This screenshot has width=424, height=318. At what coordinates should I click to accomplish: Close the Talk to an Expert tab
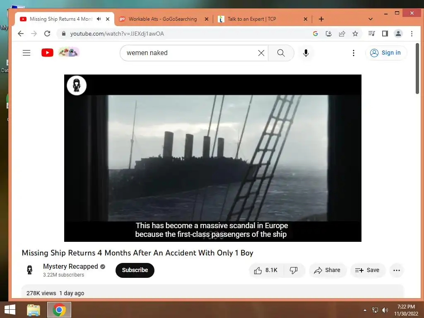[x=305, y=19]
